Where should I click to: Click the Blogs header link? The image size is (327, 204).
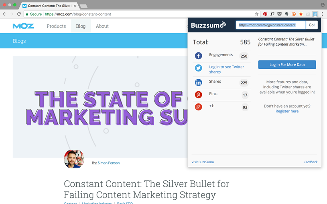[19, 41]
